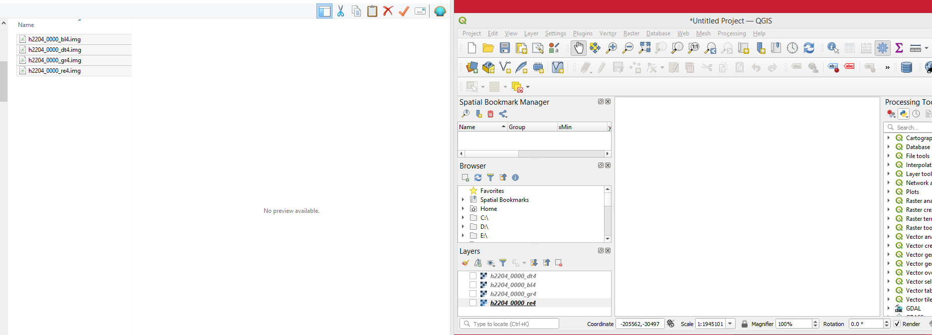The width and height of the screenshot is (932, 335).
Task: Open the Plugins menu
Action: (583, 33)
